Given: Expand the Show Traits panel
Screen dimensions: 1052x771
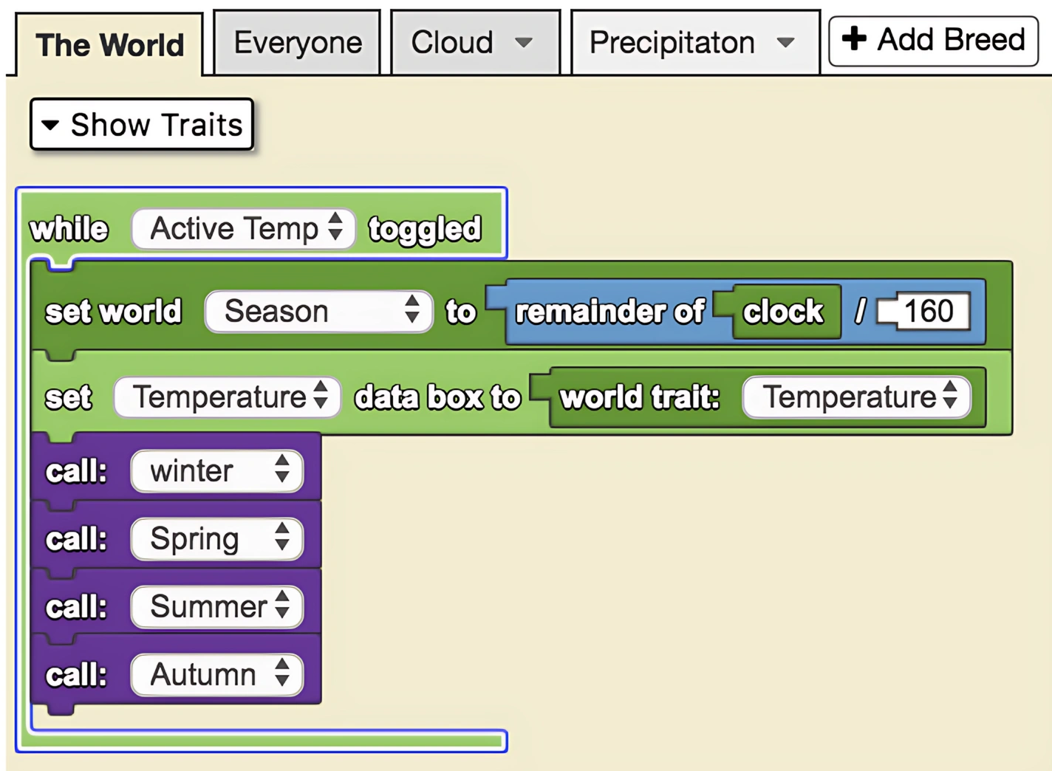Looking at the screenshot, I should click(140, 125).
